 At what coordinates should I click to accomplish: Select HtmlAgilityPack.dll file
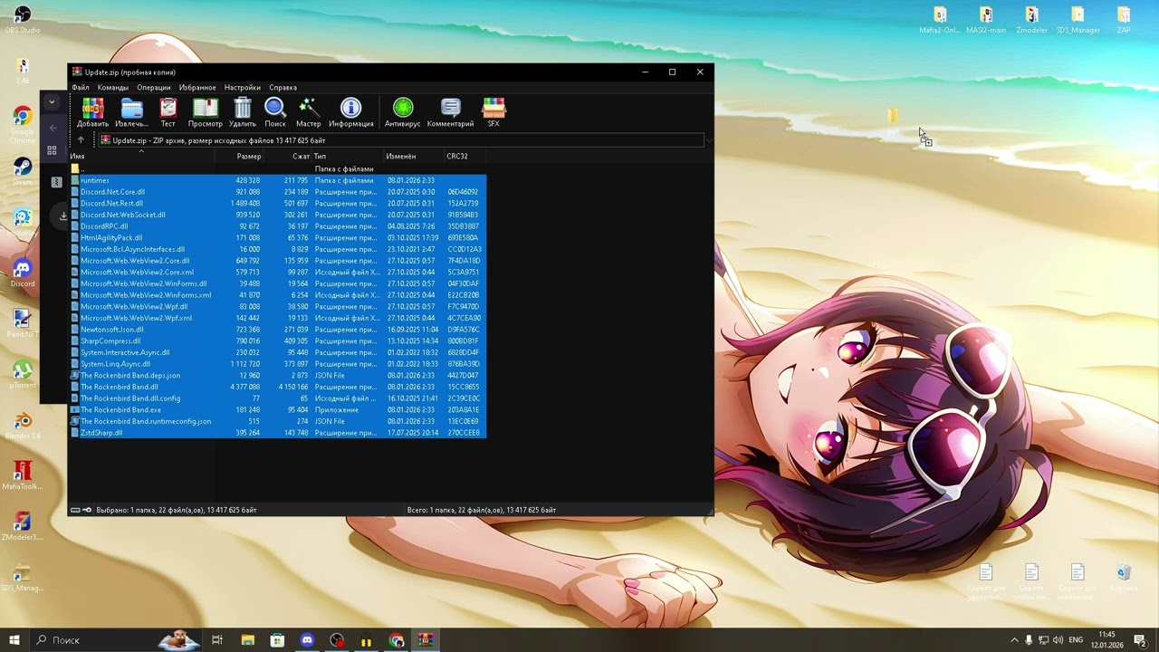point(278,238)
